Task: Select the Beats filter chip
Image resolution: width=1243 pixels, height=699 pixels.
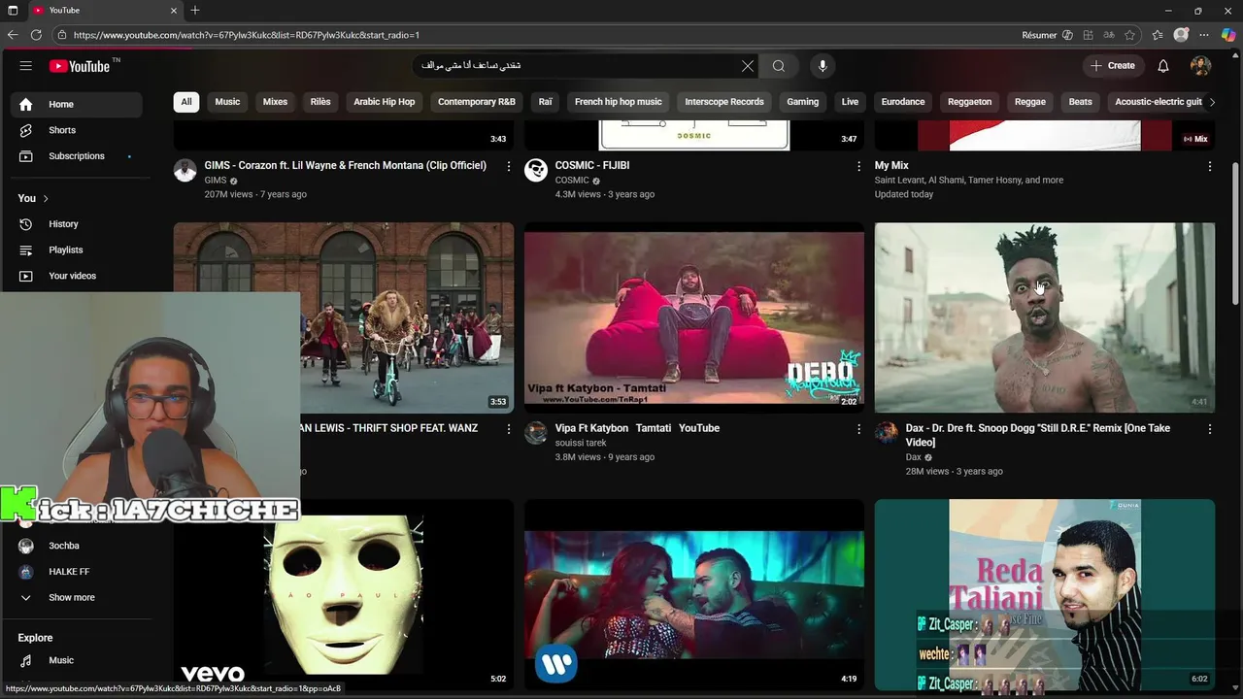Action: click(1080, 102)
